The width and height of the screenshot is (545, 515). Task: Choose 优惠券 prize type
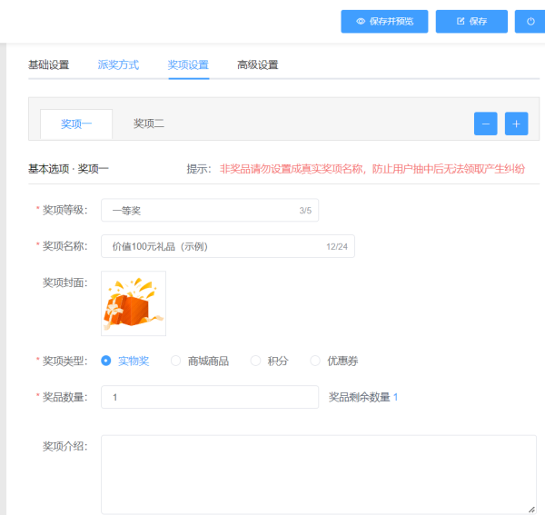pos(316,361)
